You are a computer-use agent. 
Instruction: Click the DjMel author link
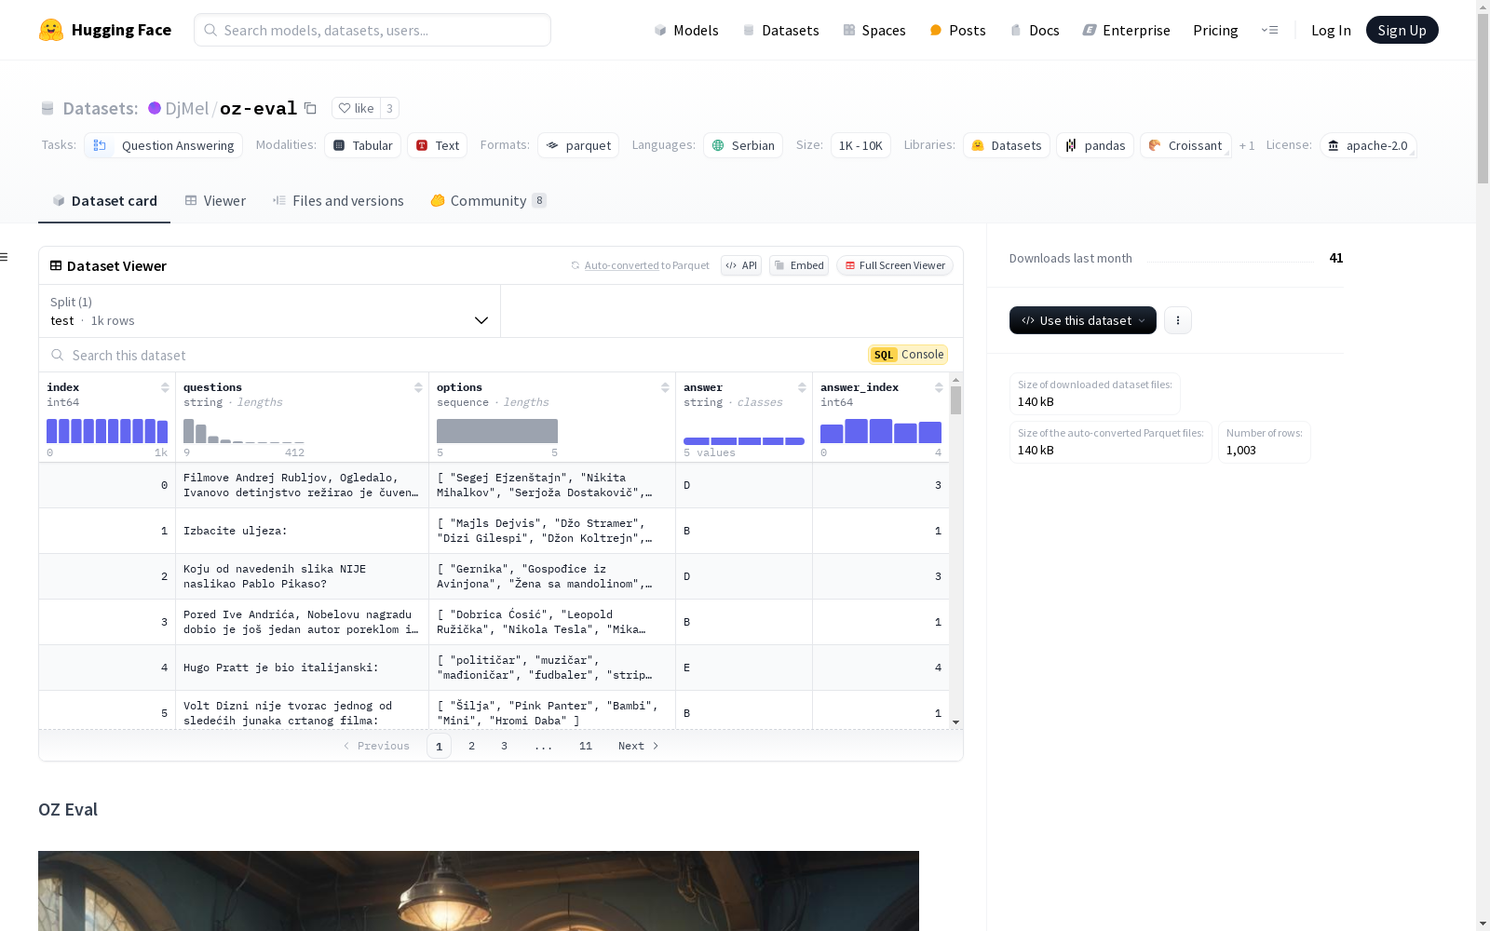[186, 108]
